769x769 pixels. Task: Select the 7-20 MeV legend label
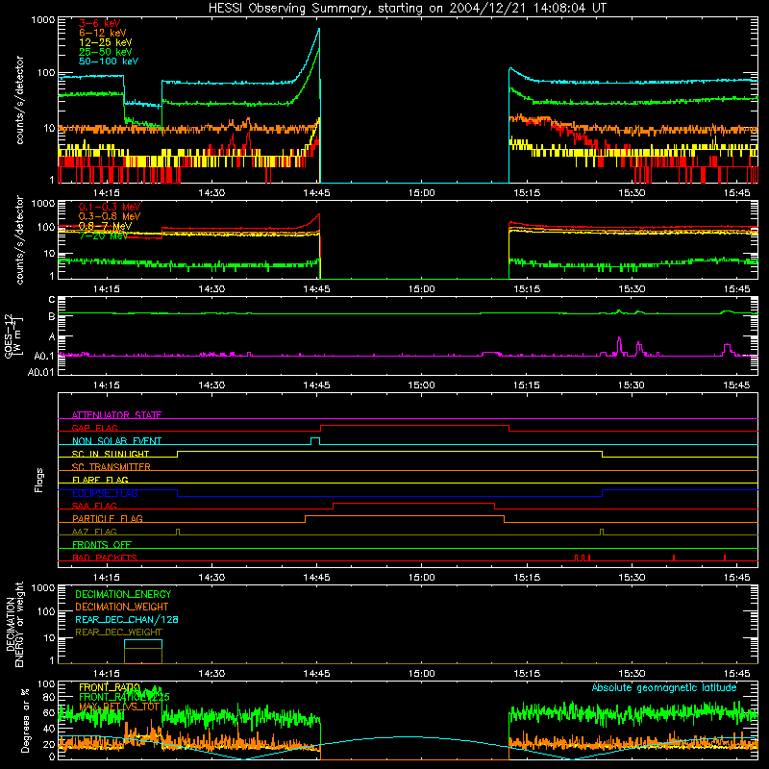click(104, 236)
